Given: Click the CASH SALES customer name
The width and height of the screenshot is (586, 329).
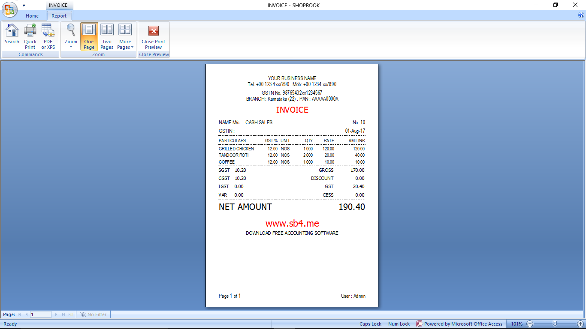Looking at the screenshot, I should pyautogui.click(x=259, y=123).
